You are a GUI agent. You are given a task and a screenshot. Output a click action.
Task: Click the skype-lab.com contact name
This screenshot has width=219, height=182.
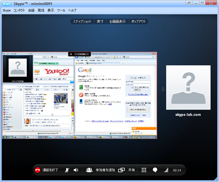[188, 114]
